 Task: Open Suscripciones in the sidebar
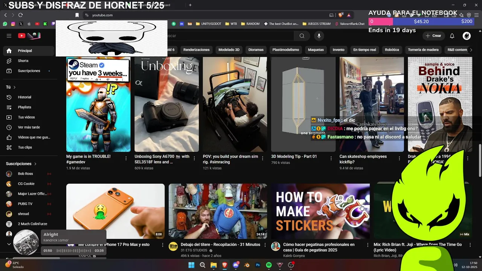29,71
